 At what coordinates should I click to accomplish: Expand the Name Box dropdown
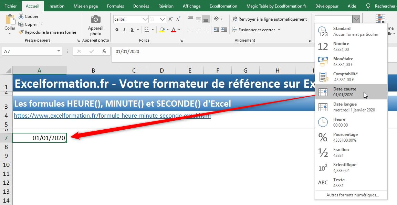coord(59,51)
